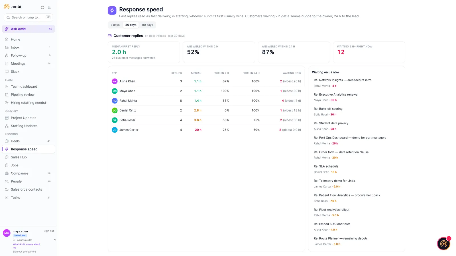Open Meetings calendar icon

click(7, 64)
